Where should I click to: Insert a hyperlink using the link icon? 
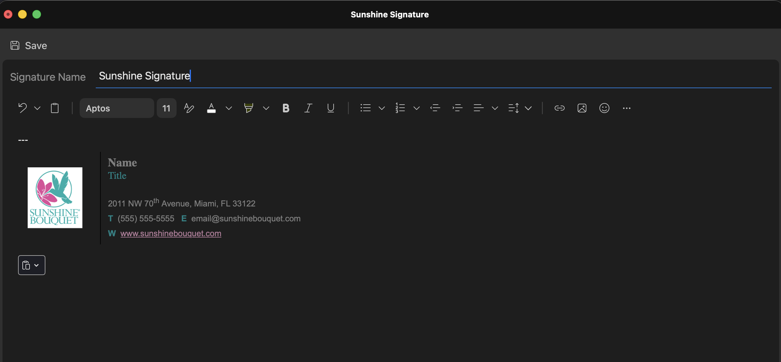coord(559,108)
